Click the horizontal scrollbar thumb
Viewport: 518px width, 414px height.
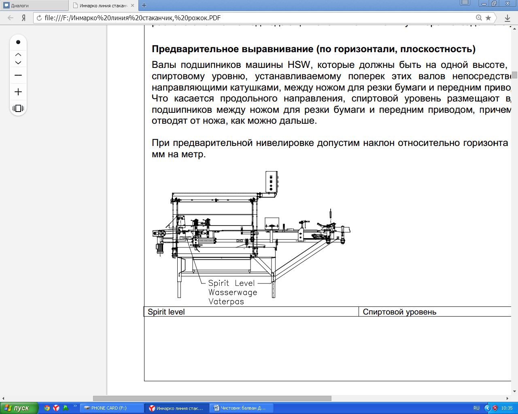point(212,398)
